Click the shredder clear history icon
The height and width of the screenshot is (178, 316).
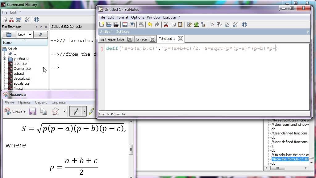(x=18, y=19)
